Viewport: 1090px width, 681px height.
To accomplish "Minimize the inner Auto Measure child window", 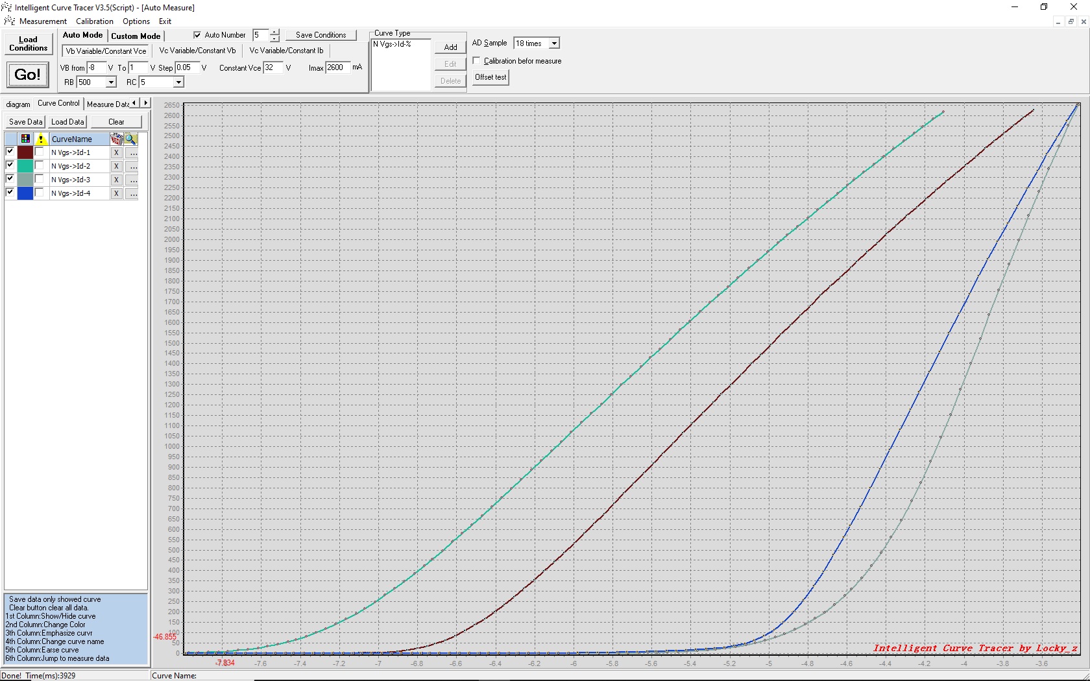I will coord(1058,21).
